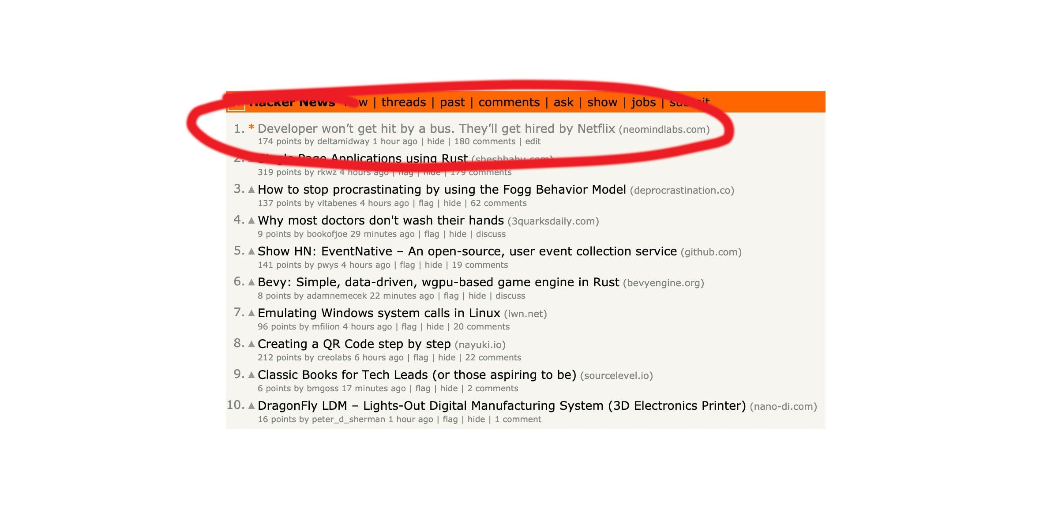Open the jobs page
Image resolution: width=1047 pixels, height=517 pixels.
643,102
